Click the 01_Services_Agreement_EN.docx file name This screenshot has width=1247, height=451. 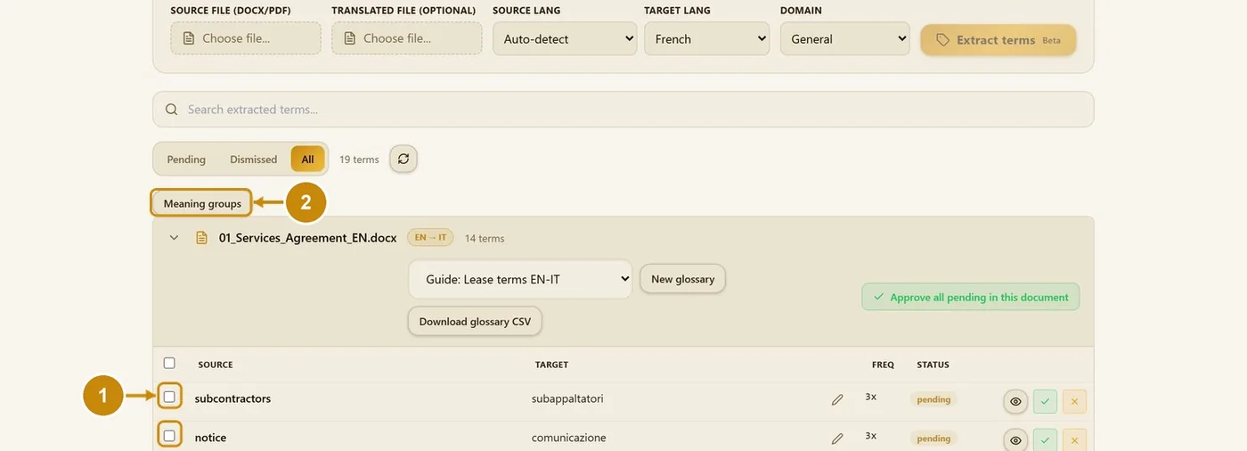pos(307,238)
